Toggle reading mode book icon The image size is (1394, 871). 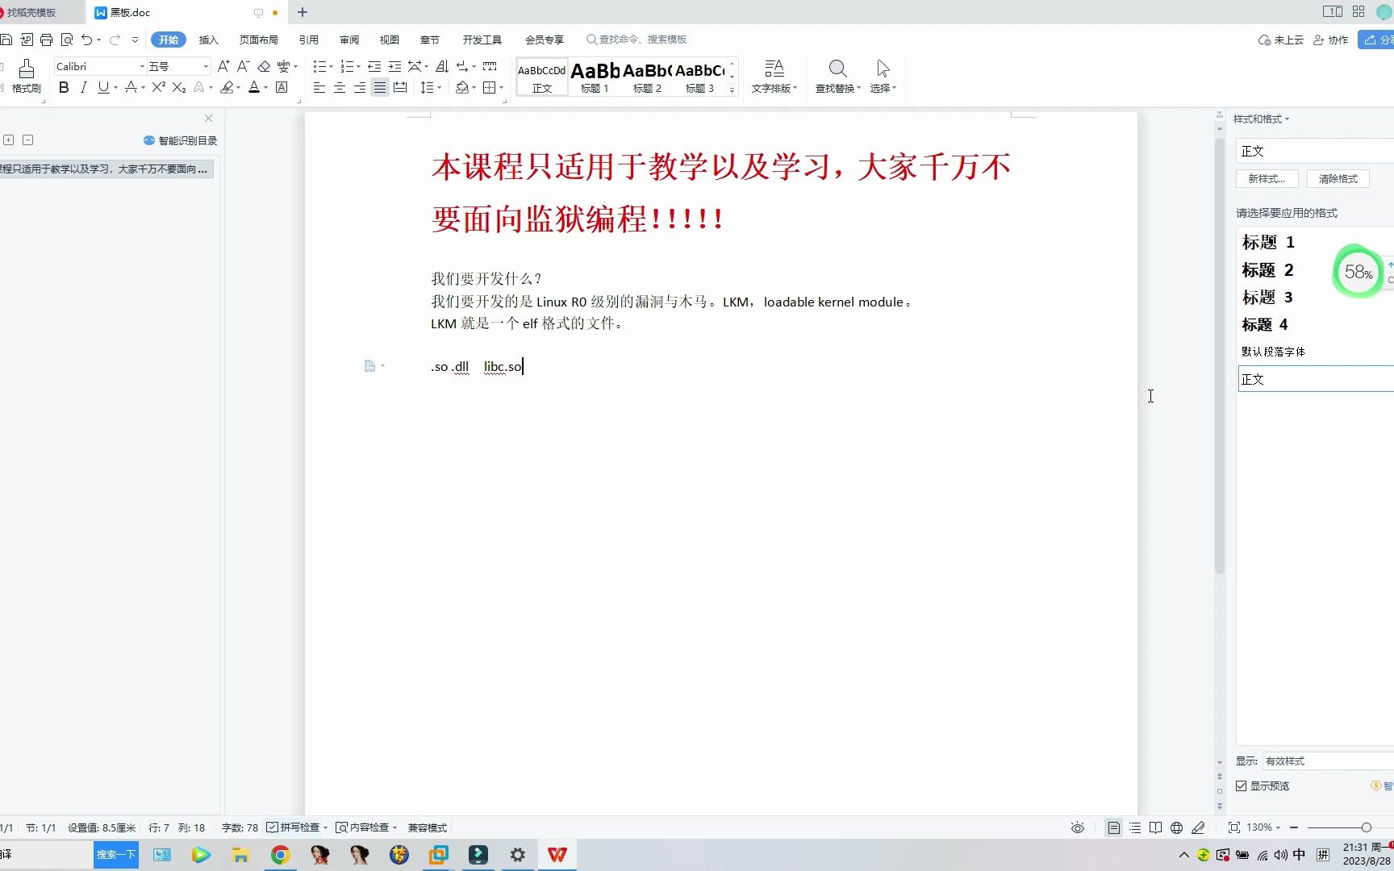point(1156,827)
